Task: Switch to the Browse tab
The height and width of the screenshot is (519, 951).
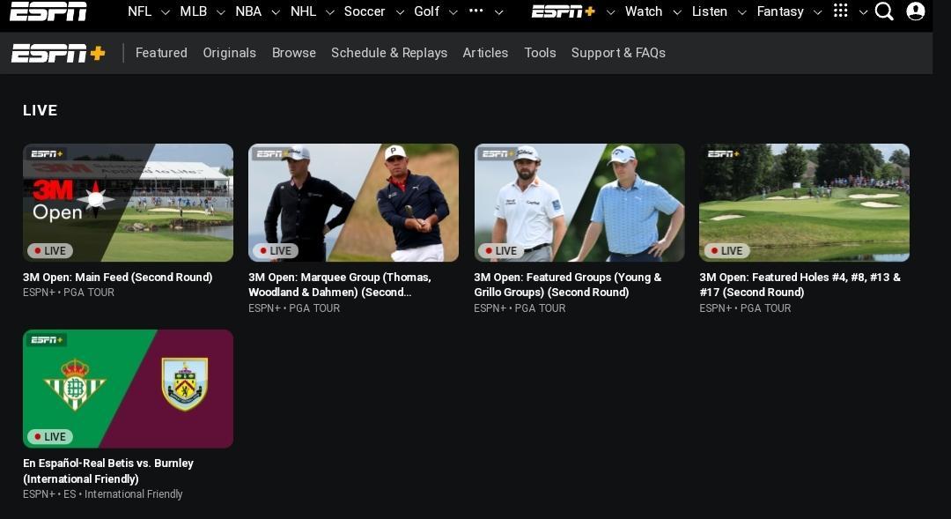Action: click(x=293, y=53)
